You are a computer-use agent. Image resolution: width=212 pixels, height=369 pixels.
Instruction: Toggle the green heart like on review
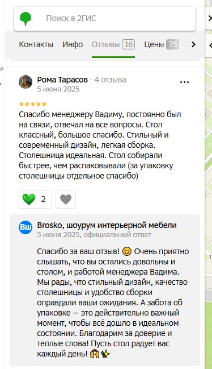35,200
